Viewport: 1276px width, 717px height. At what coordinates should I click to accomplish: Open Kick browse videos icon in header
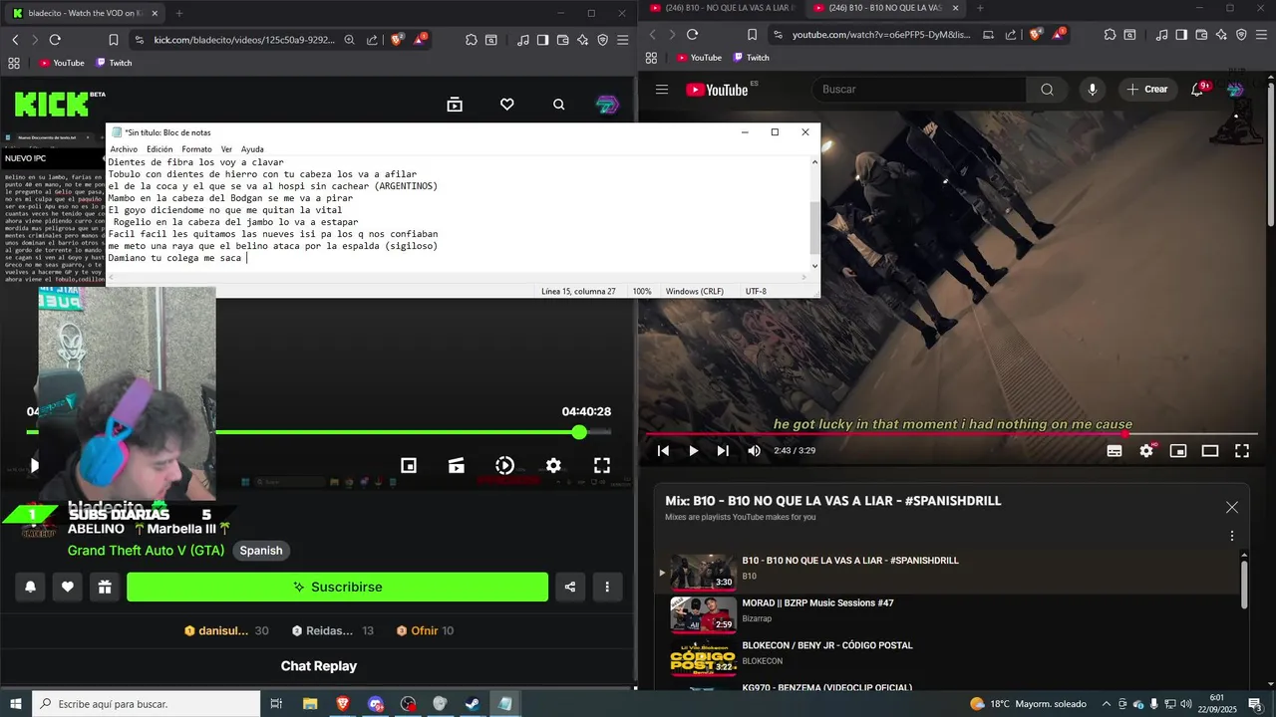coord(455,105)
